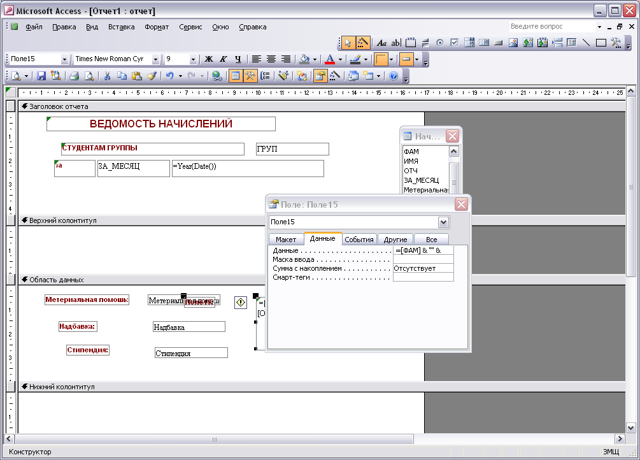Toggle the Toolbox button

[x=250, y=76]
